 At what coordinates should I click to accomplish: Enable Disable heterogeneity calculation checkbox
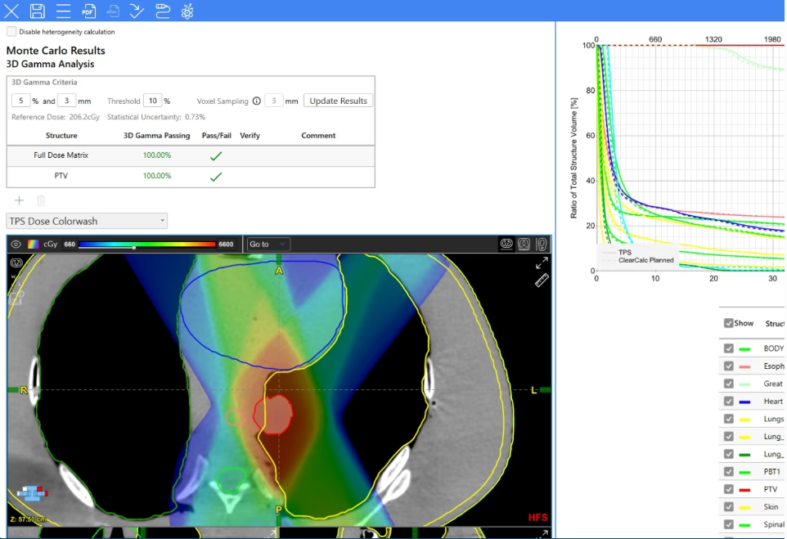(x=11, y=32)
